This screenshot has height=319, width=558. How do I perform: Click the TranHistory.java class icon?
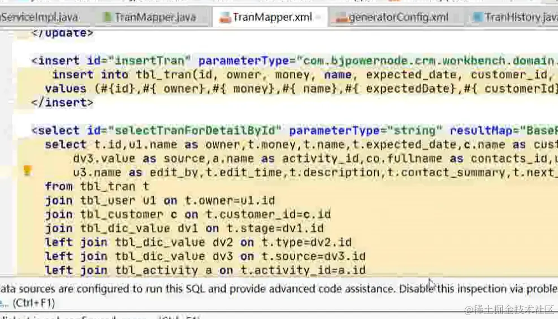click(x=478, y=17)
